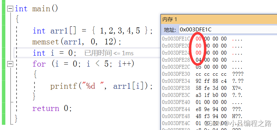Image resolution: width=277 pixels, height=130 pixels.
Task: Select memory row address 0x003DFE4C
Action: (x=176, y=123)
